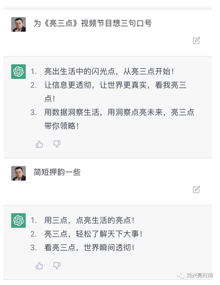Click the 刘兴亮时间 watermark text
Image resolution: width=220 pixels, height=285 pixels.
[x=199, y=276]
